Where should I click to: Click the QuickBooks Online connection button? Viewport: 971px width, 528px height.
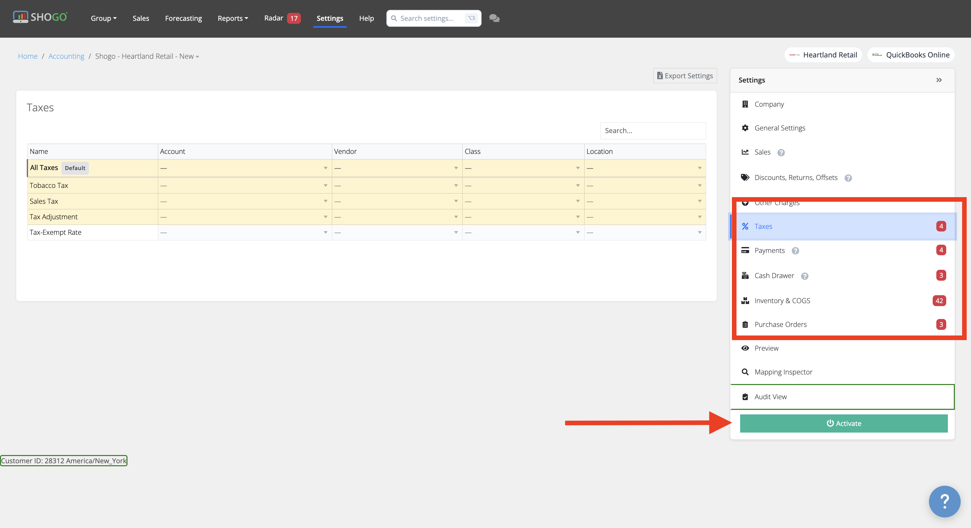pos(911,55)
